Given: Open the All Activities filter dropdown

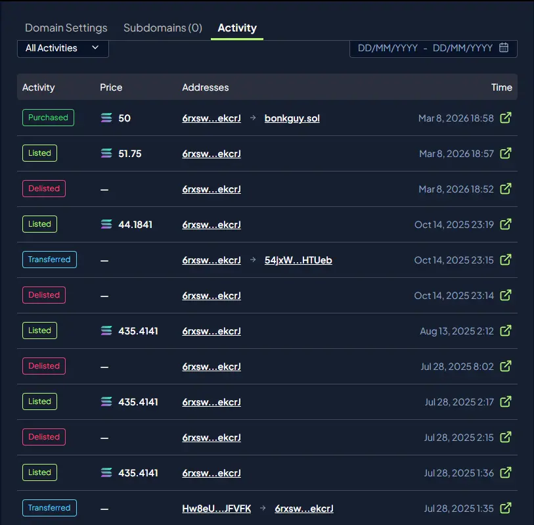Looking at the screenshot, I should click(63, 49).
